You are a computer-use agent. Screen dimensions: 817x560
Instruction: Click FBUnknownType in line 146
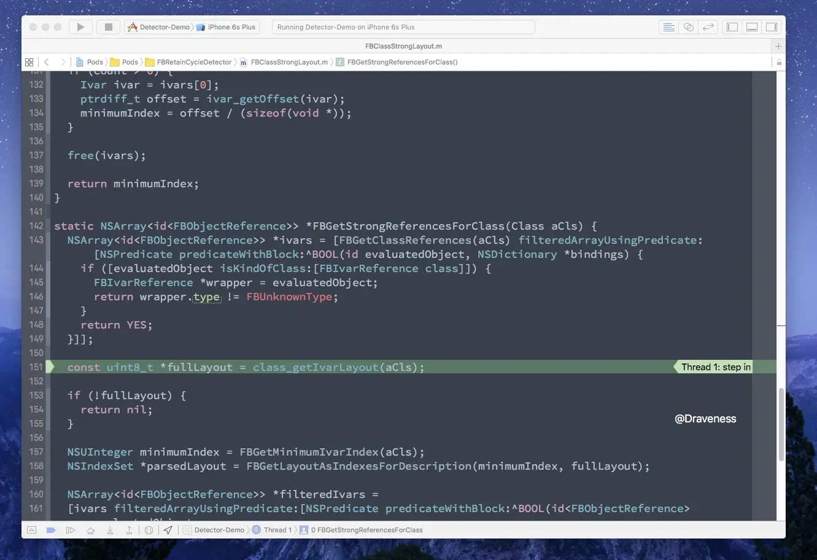coord(289,297)
